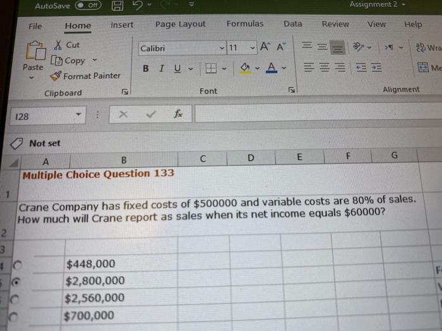The width and height of the screenshot is (442, 331).
Task: Click the Copy button
Action: click(68, 61)
